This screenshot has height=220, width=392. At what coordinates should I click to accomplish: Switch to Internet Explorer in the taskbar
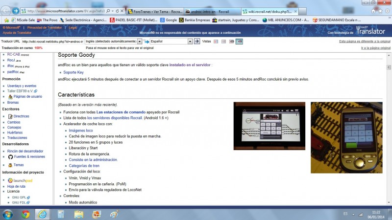42,214
